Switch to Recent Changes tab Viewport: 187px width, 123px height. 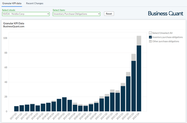pyautogui.click(x=34, y=4)
